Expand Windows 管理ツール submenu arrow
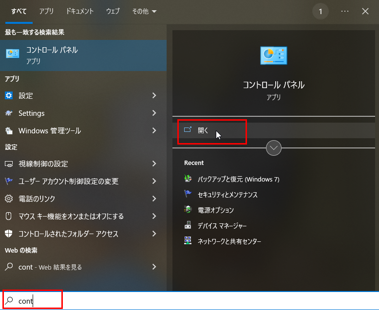Screen dimensions: 379x310 pos(154,130)
